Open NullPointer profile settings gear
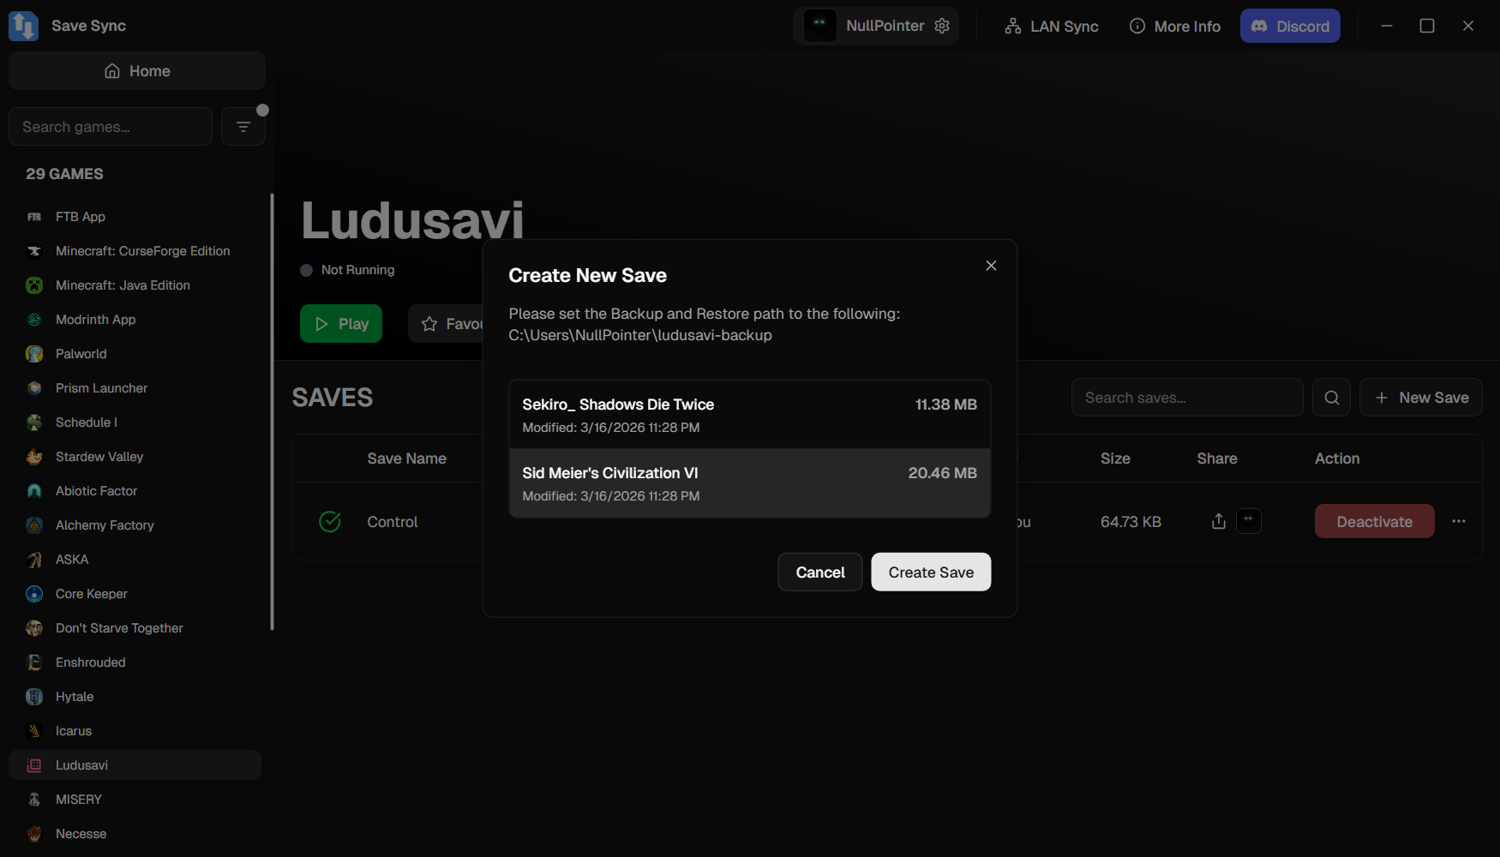 coord(942,26)
